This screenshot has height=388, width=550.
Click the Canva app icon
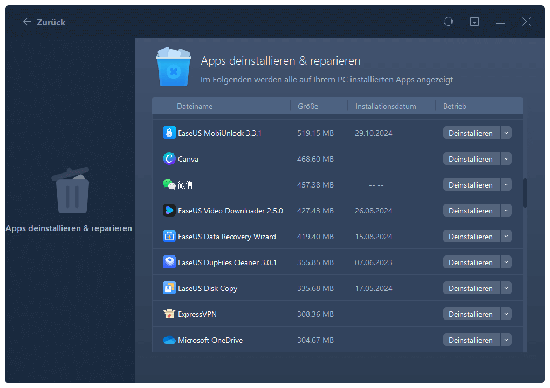click(169, 159)
